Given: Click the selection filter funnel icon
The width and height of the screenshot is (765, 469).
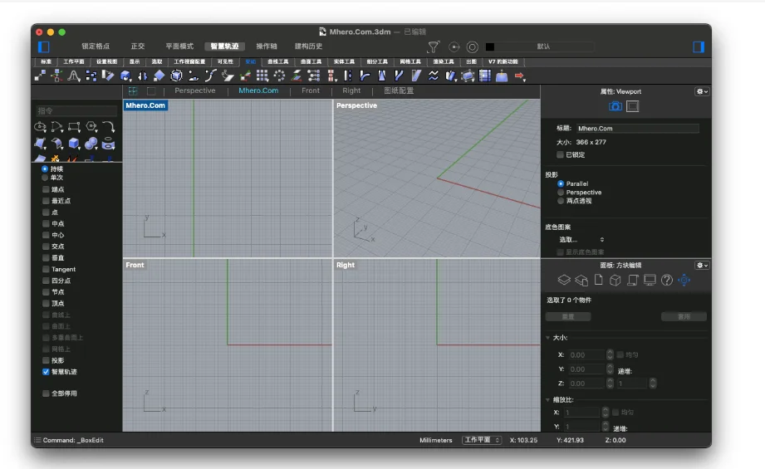Looking at the screenshot, I should tap(433, 47).
